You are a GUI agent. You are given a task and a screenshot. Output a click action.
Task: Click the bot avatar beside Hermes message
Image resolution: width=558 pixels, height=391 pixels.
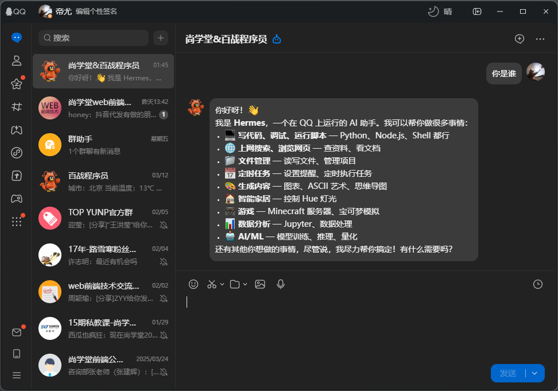click(196, 107)
